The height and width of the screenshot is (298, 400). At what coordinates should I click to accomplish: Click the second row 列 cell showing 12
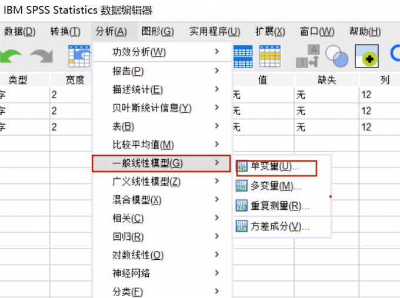[380, 111]
